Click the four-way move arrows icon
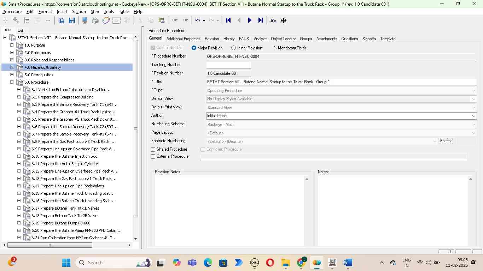Viewport: 483px width, 271px height. [x=284, y=20]
